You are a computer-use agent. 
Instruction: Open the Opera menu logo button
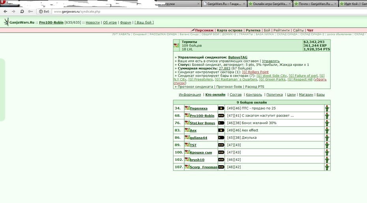point(3,3)
